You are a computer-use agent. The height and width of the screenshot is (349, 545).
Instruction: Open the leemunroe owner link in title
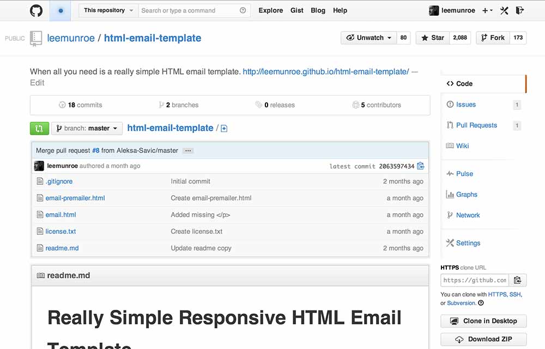tap(71, 38)
